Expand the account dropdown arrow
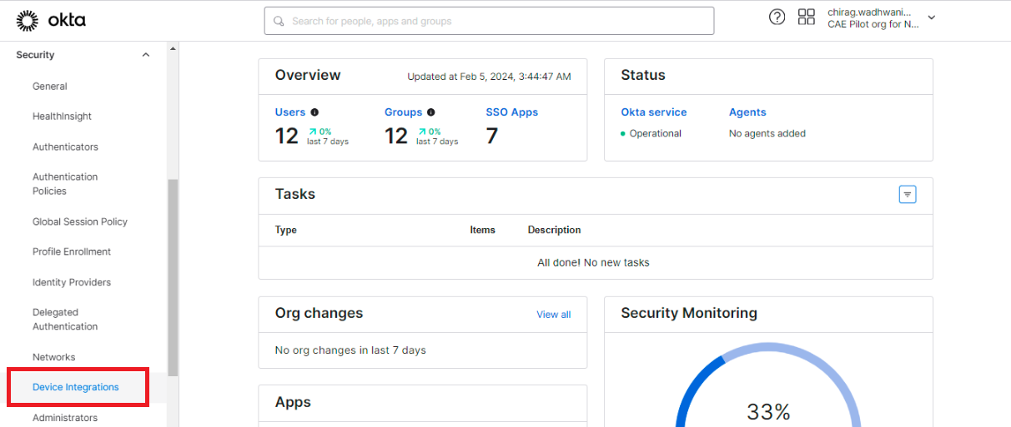Screen dimensions: 1011x427 932,17
